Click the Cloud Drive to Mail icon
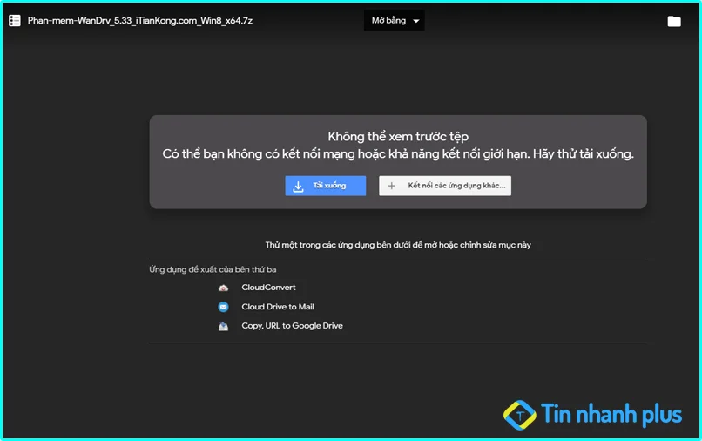The image size is (702, 441). 223,307
